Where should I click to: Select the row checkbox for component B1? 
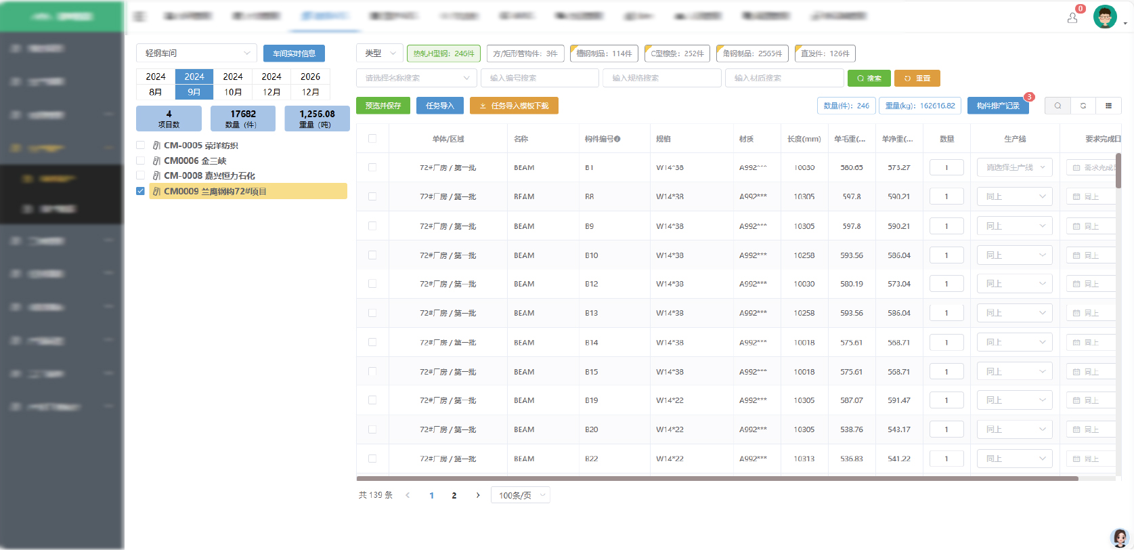click(372, 167)
